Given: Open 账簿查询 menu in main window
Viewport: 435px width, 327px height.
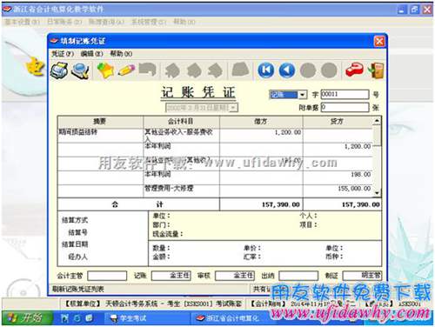Looking at the screenshot, I should (x=106, y=22).
